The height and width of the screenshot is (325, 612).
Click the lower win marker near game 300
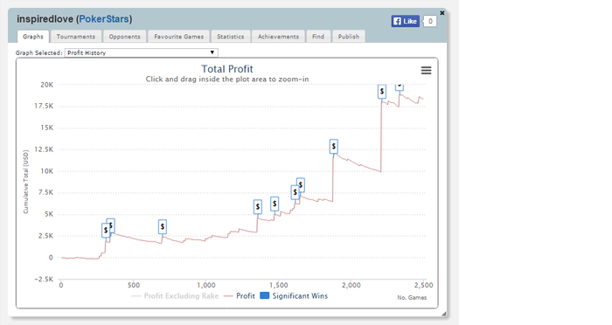point(106,230)
